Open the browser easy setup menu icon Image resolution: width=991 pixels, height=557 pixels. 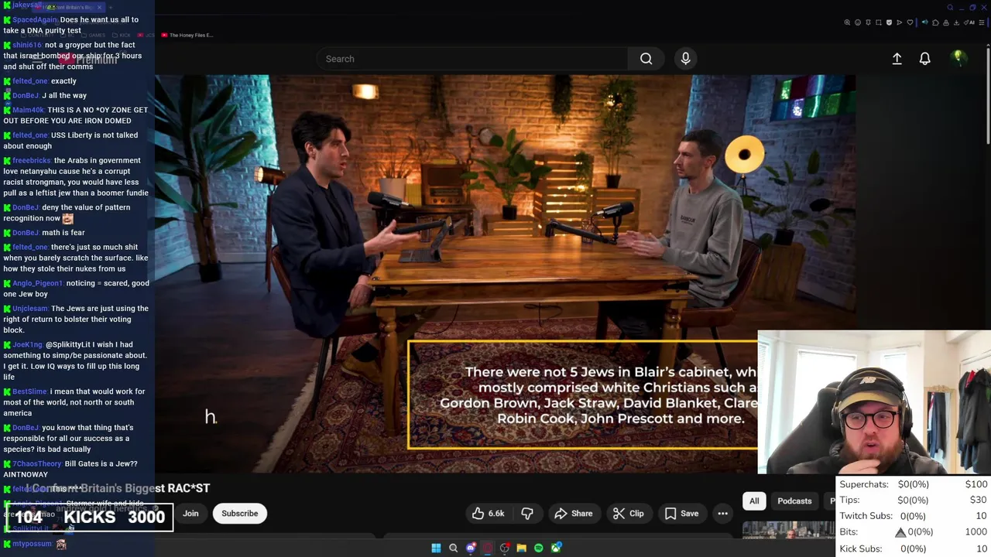click(x=981, y=22)
